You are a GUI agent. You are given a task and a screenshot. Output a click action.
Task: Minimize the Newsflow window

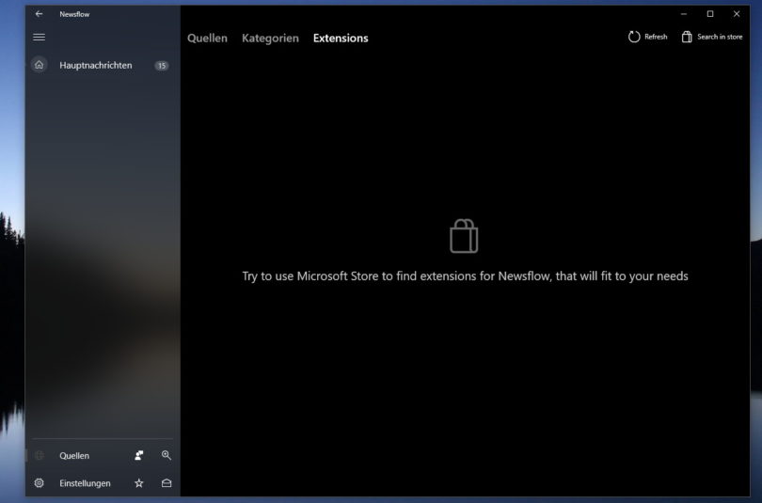[x=684, y=14]
